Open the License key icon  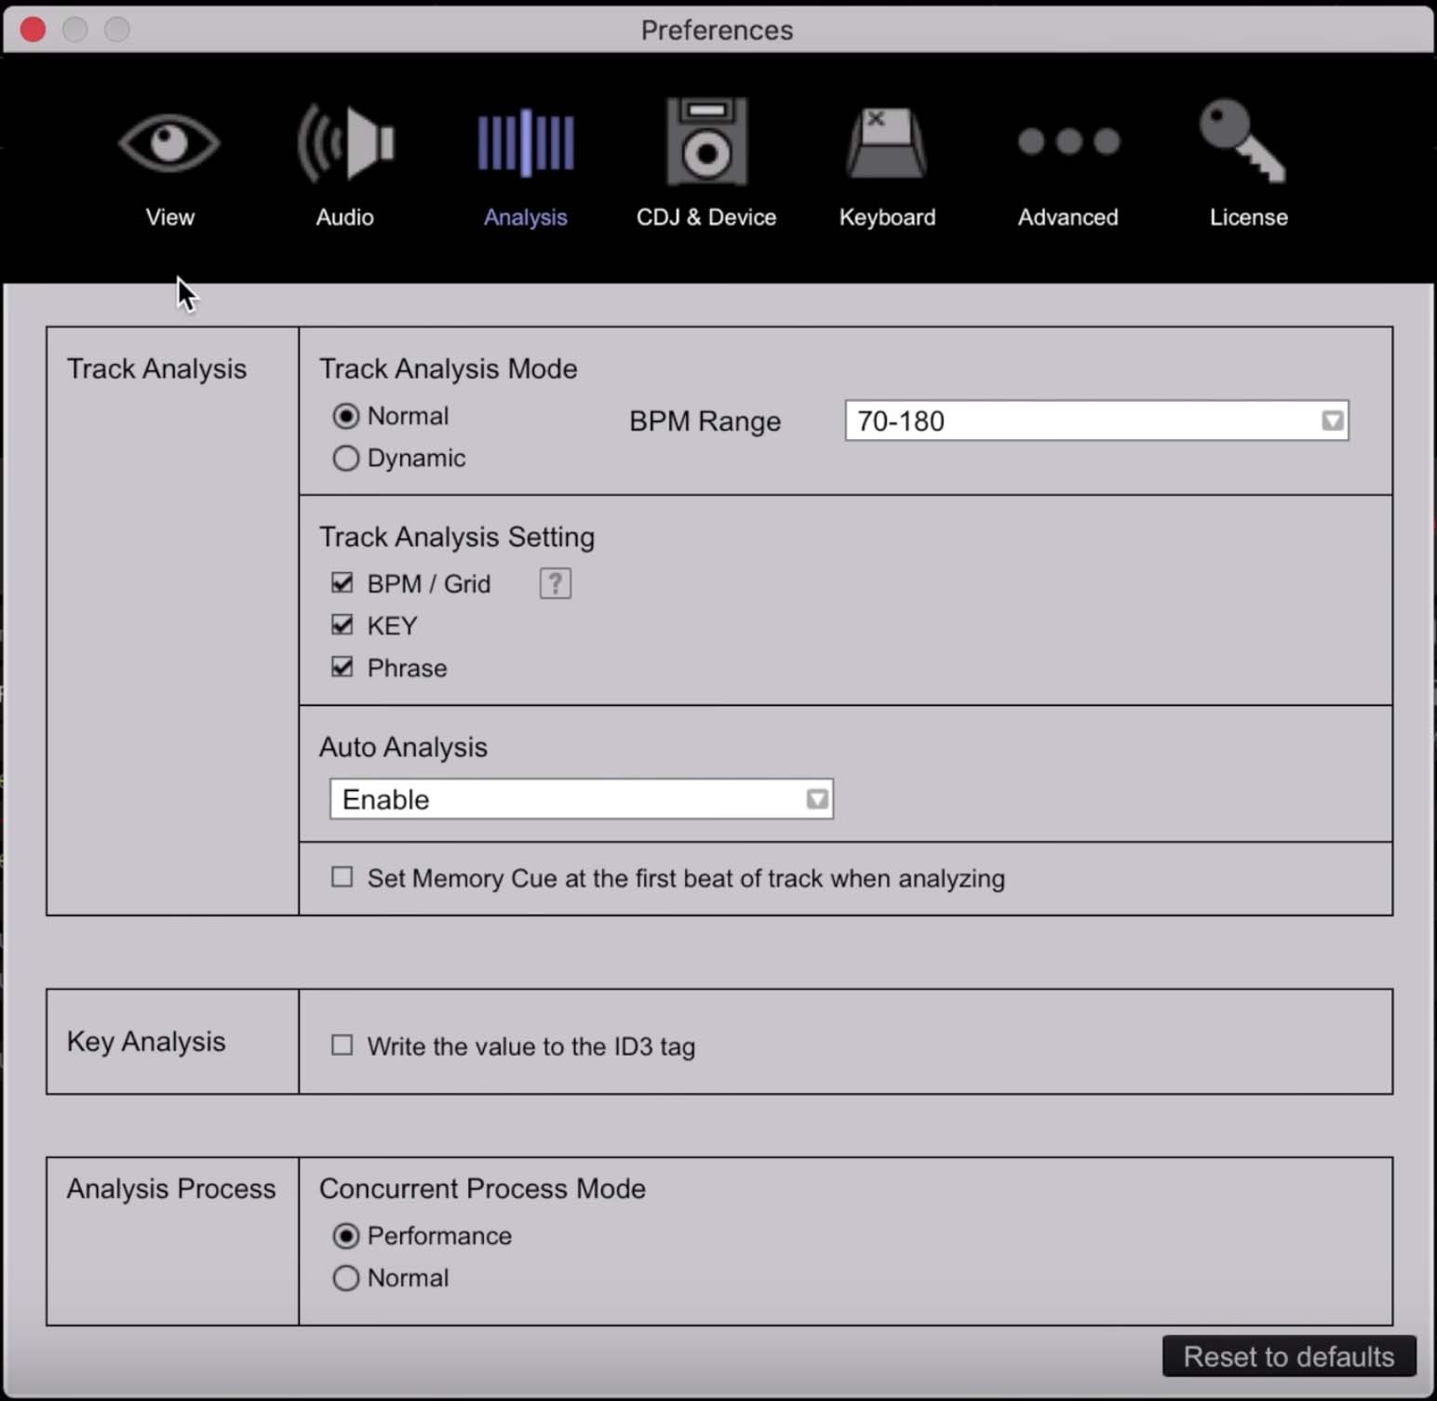(x=1243, y=141)
